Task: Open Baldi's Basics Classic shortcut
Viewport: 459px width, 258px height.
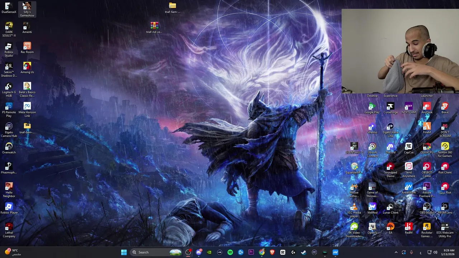Action: click(27, 90)
